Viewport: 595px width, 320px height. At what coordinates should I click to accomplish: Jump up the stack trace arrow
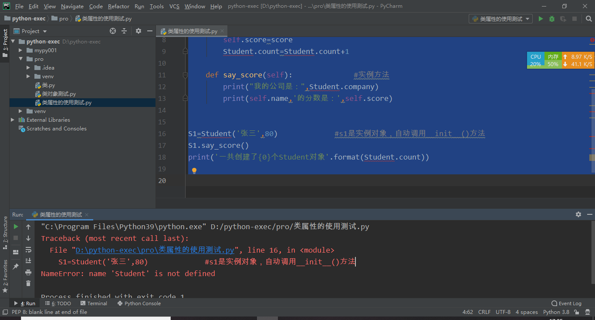tap(28, 227)
